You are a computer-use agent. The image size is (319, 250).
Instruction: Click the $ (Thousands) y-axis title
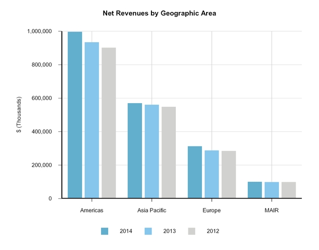click(x=19, y=115)
